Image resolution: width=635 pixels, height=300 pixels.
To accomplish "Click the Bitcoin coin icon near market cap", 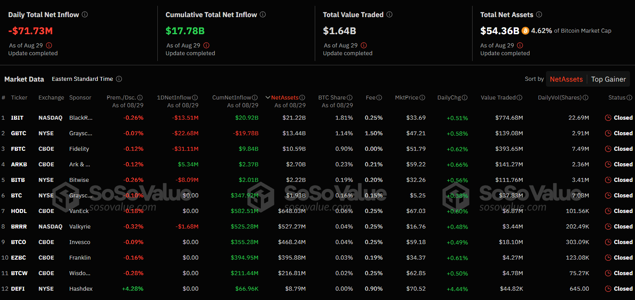I will tap(525, 31).
